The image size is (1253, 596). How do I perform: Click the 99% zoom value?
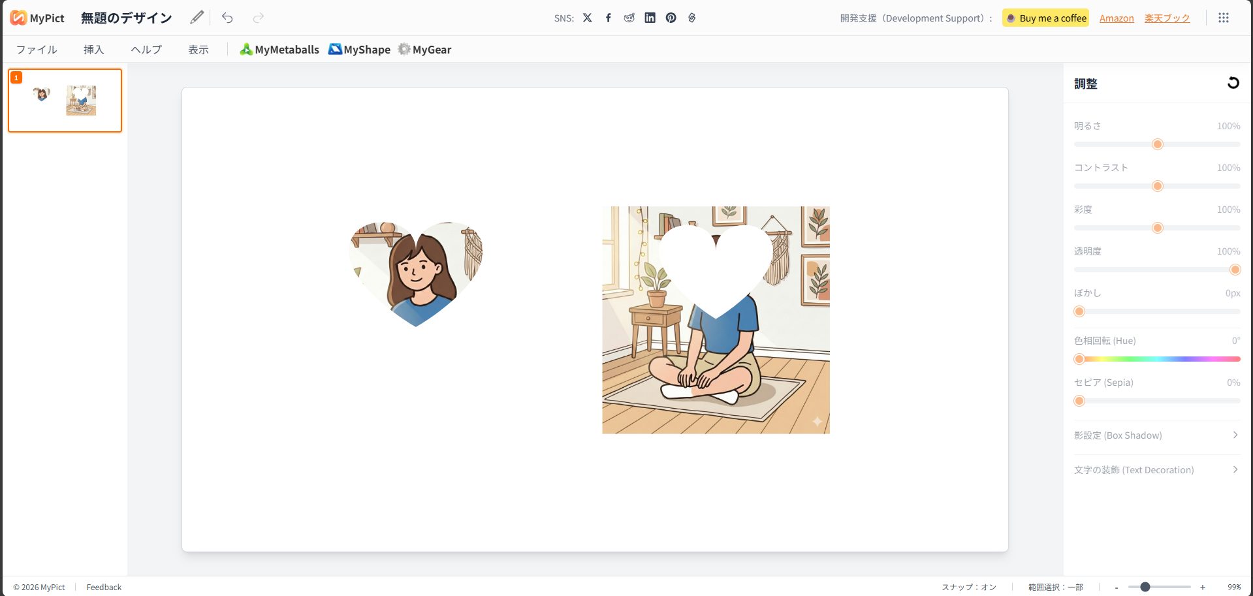click(x=1233, y=588)
